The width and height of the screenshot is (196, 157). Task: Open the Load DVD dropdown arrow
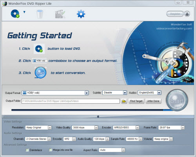point(24,12)
